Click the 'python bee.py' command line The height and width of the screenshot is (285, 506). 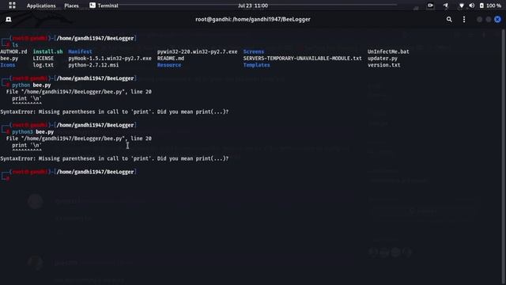point(32,85)
